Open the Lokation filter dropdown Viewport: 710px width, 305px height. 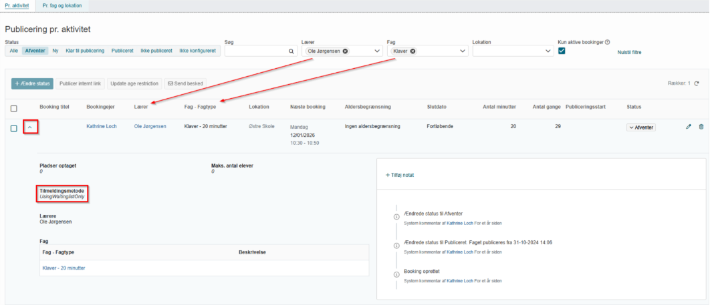(x=512, y=51)
